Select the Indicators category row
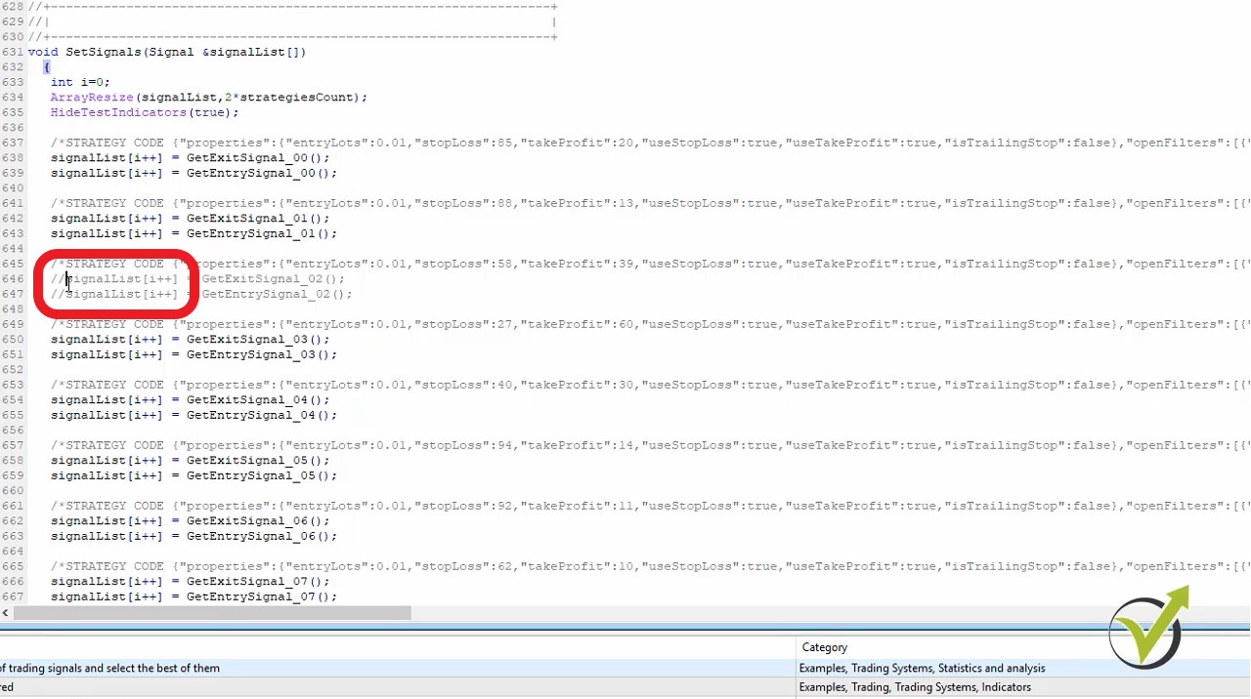The image size is (1251, 699). [x=915, y=686]
